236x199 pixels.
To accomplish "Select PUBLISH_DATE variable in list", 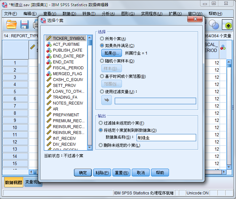I will pyautogui.click(x=66, y=50).
